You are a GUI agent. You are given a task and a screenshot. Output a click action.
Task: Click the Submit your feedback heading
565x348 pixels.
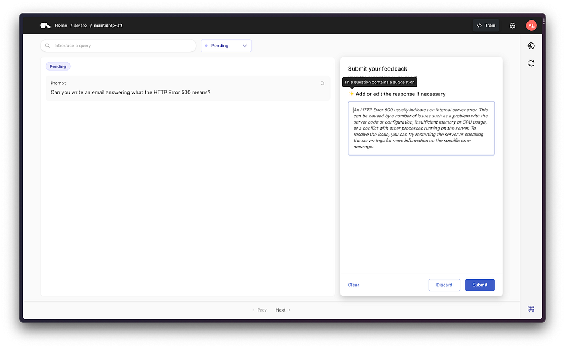click(377, 68)
